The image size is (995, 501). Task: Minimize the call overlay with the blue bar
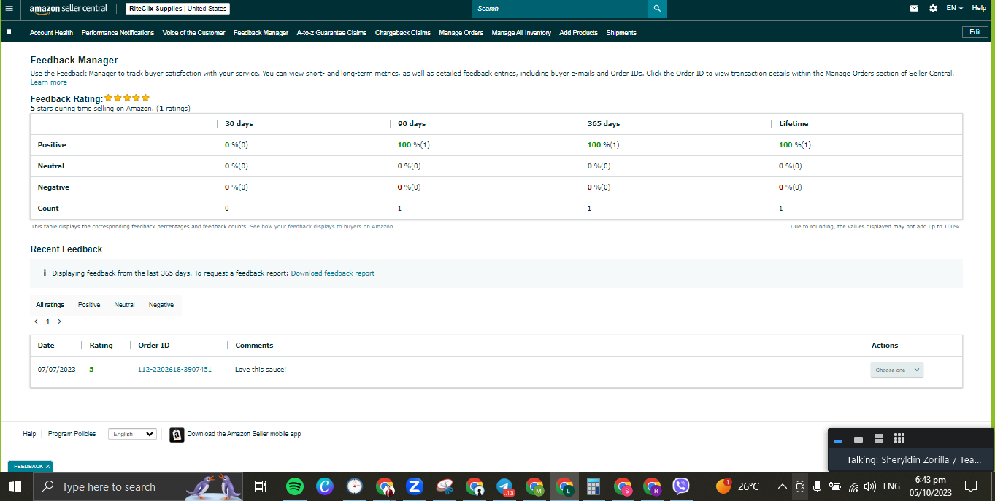pos(838,440)
